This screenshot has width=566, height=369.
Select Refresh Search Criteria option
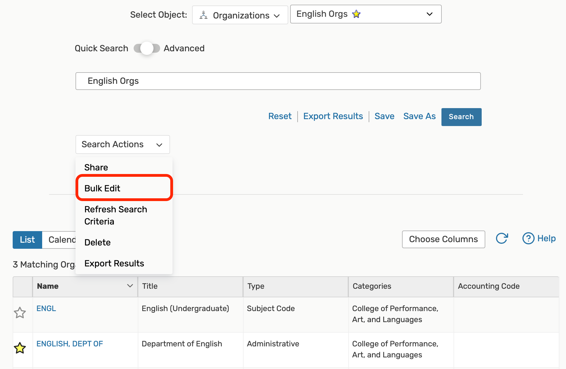(x=116, y=215)
